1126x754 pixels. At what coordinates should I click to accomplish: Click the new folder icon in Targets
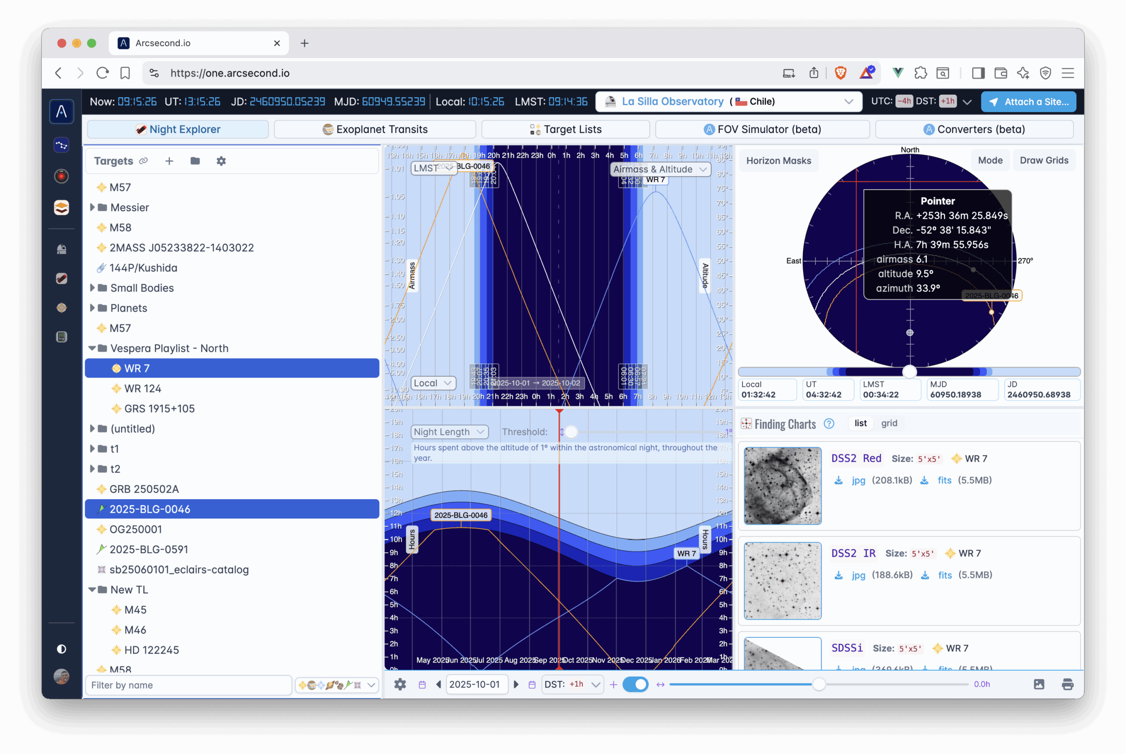[195, 161]
